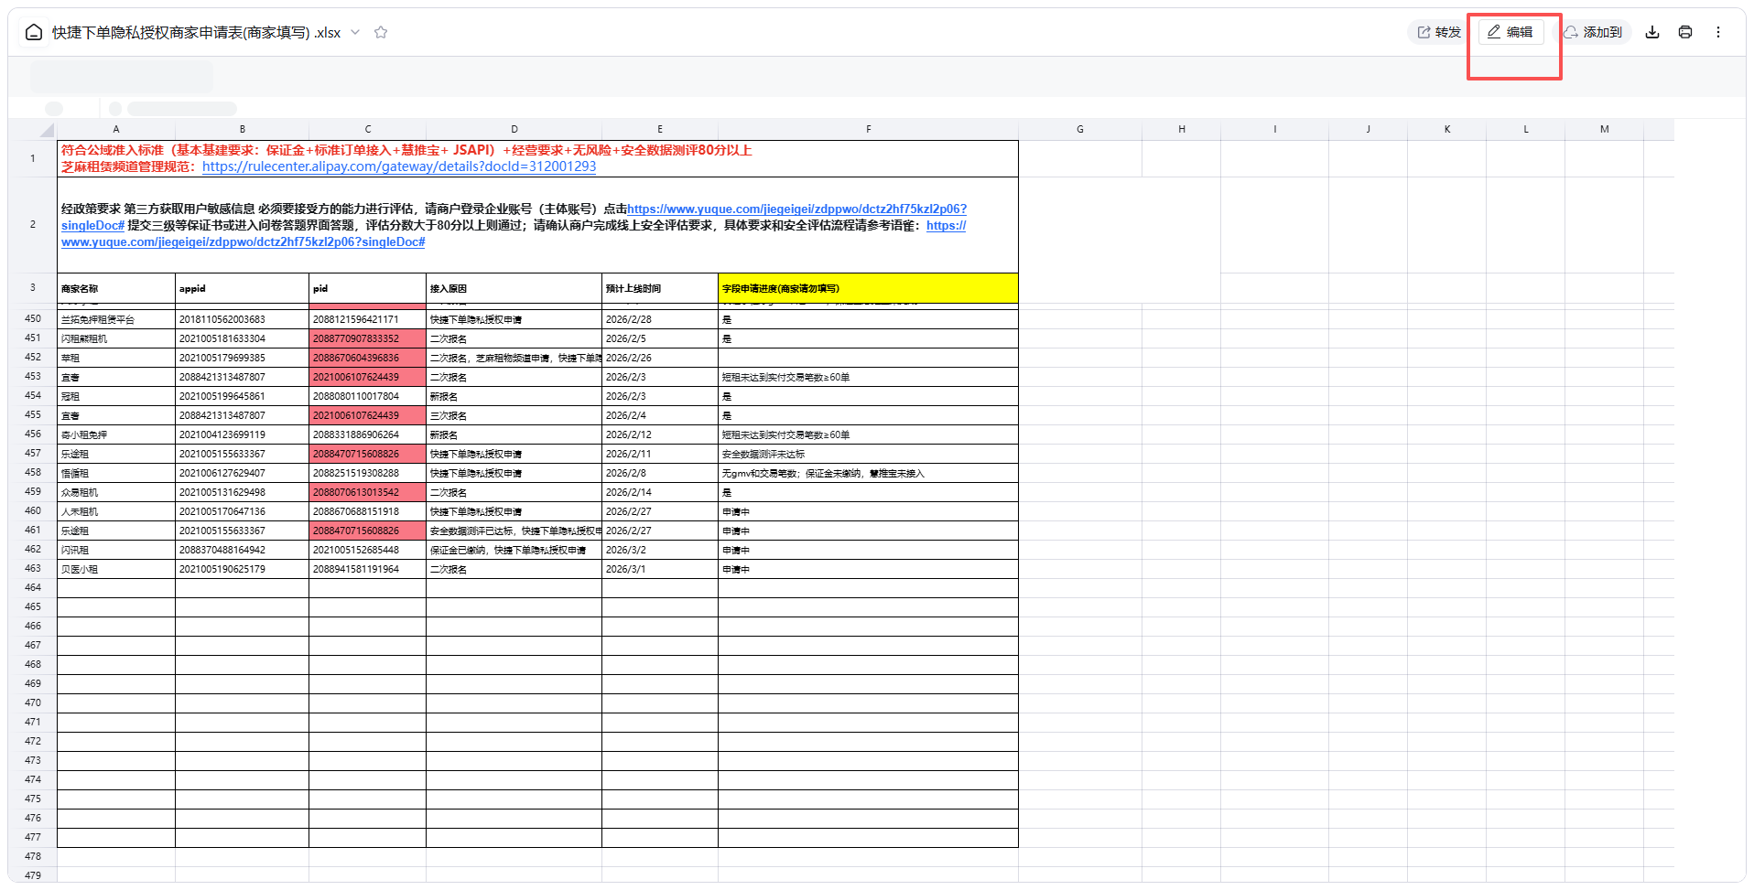The width and height of the screenshot is (1754, 890).
Task: Click the 编辑 edit button
Action: pyautogui.click(x=1510, y=32)
